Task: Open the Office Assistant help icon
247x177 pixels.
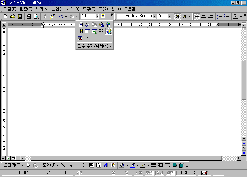Action: coord(103,17)
